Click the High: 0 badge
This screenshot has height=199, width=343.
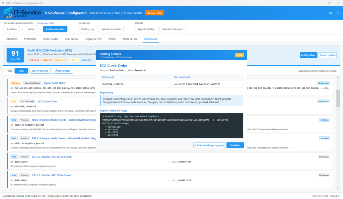pos(47,60)
